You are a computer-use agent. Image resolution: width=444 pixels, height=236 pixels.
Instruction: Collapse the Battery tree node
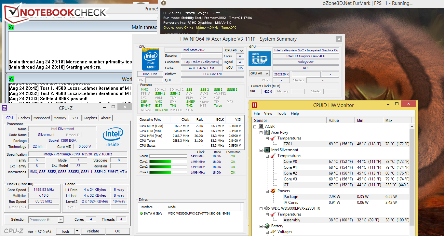261,226
